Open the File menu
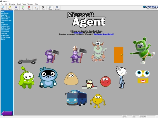158x118 pixels. [2, 4]
